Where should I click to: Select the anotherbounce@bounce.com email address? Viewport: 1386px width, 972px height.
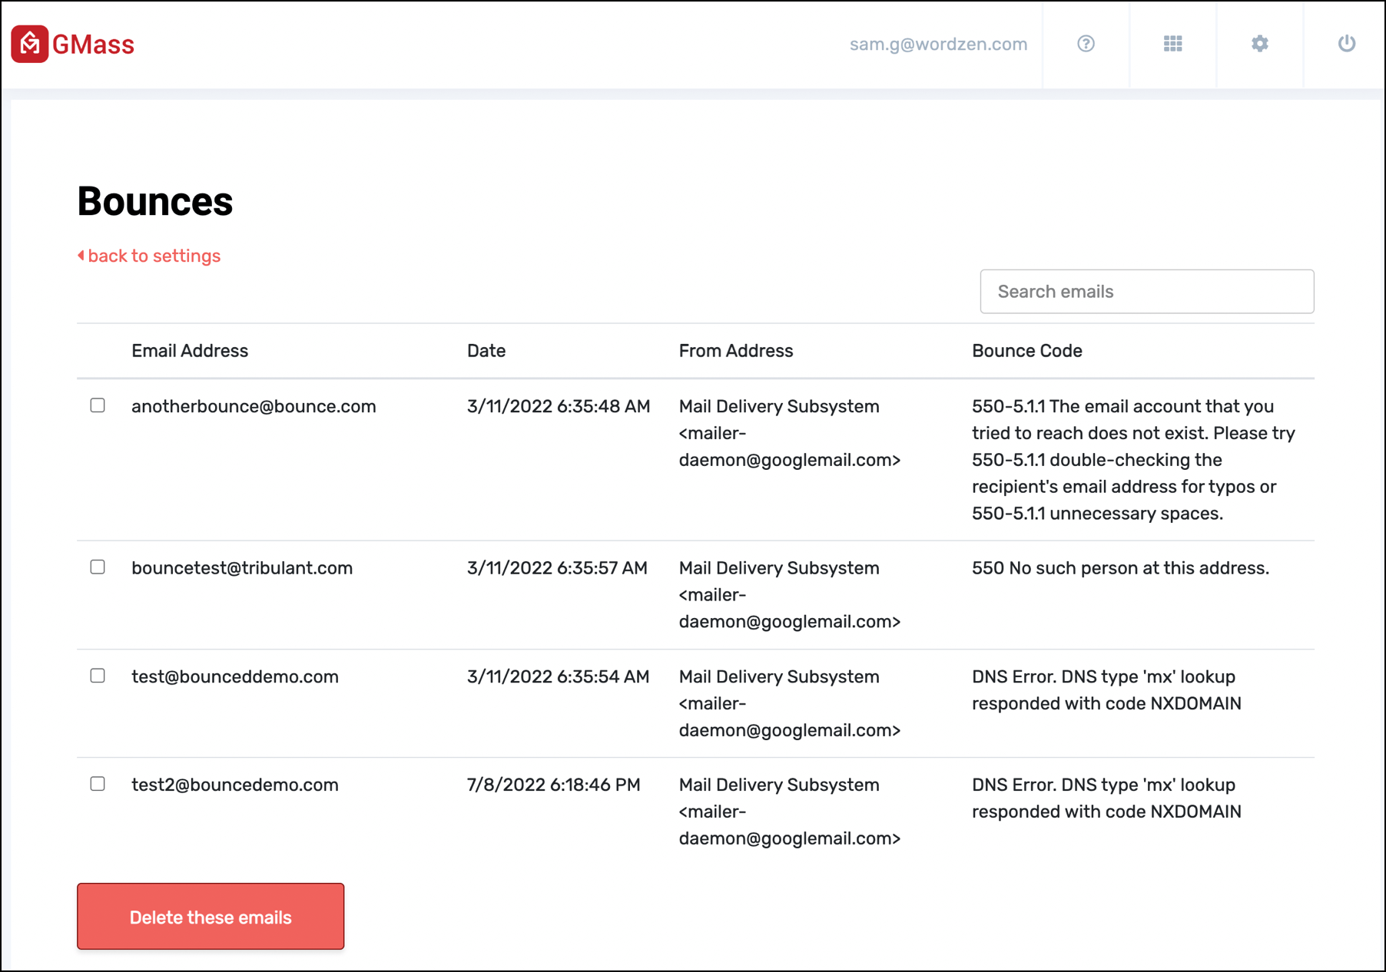(254, 406)
